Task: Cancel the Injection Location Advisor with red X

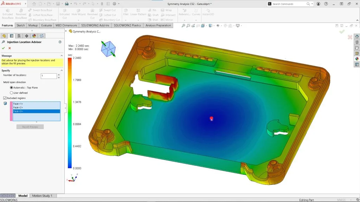Action: [9, 48]
